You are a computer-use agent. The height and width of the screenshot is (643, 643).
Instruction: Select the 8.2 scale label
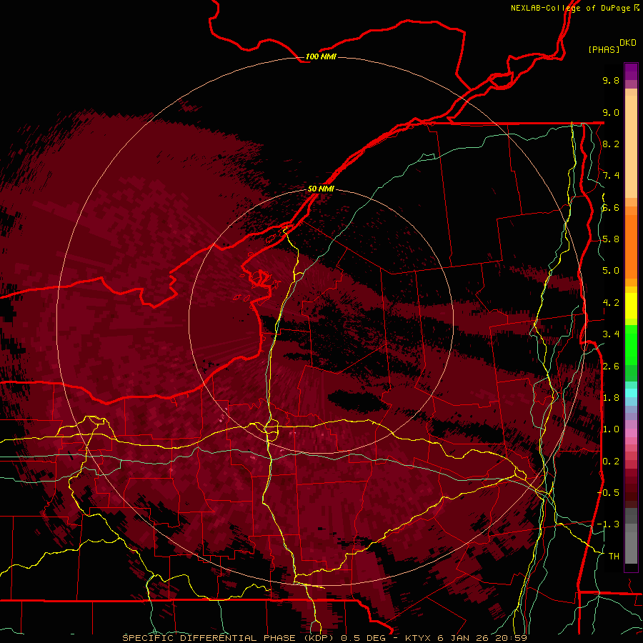611,144
